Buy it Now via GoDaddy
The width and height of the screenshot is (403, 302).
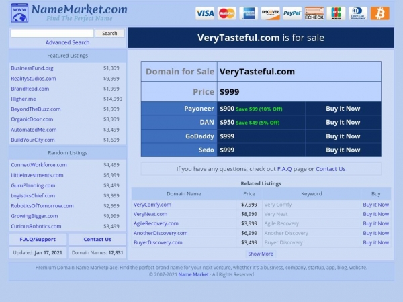pyautogui.click(x=343, y=136)
